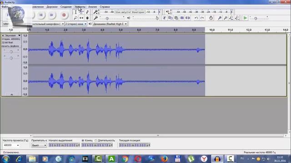The height and width of the screenshot is (163, 291).
Task: Open the Tracks (Дорожки) menu
Action: [x=52, y=7]
